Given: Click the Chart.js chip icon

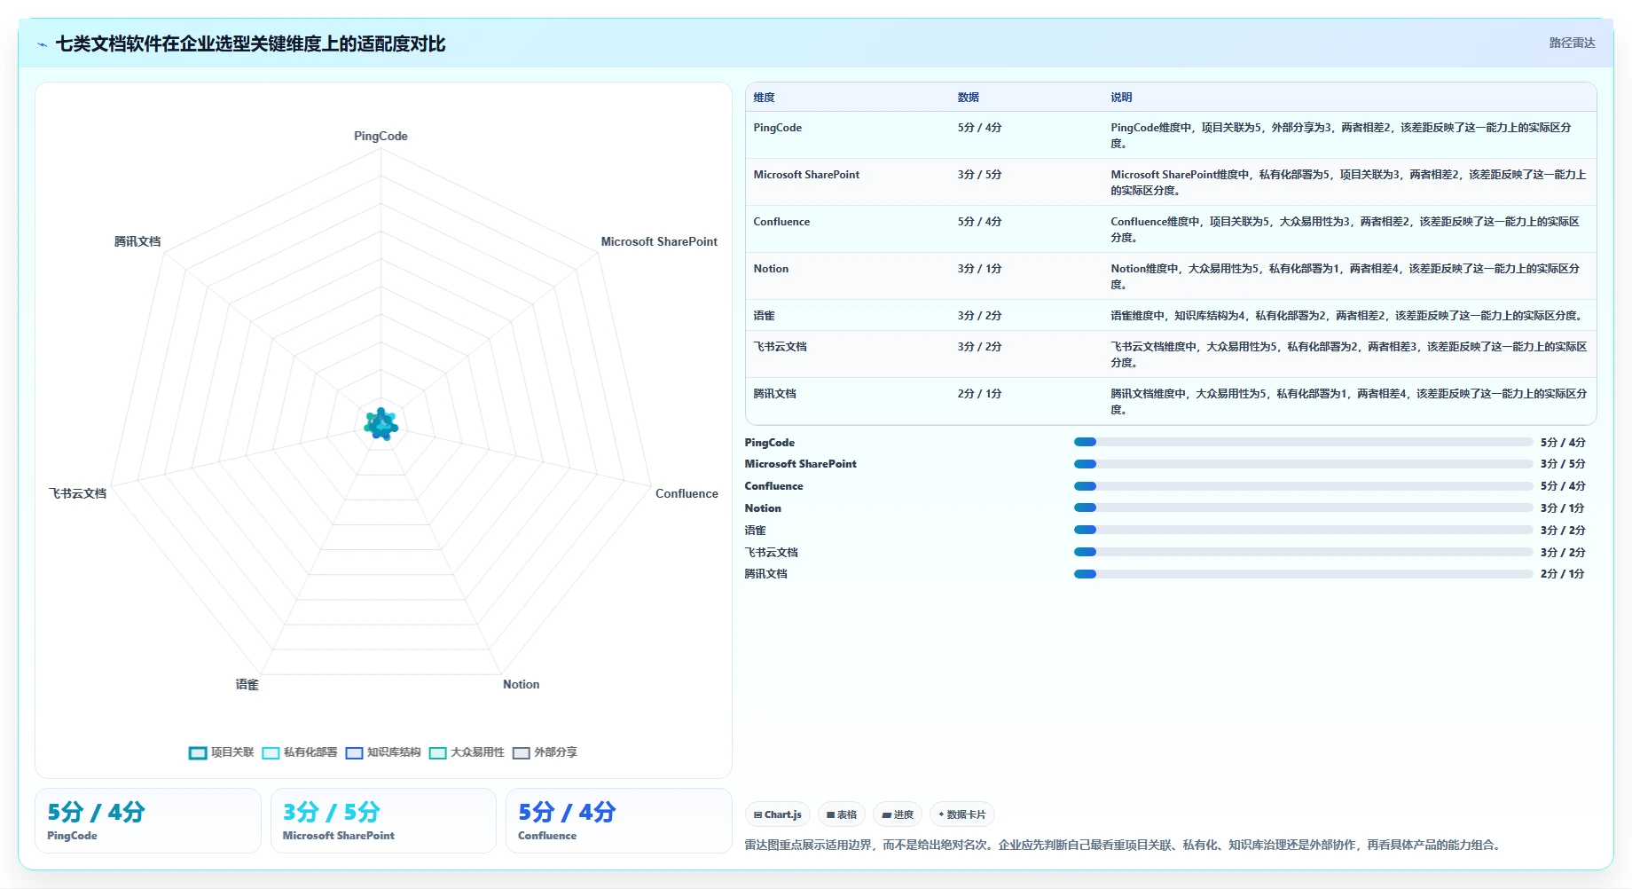Looking at the screenshot, I should pos(757,814).
